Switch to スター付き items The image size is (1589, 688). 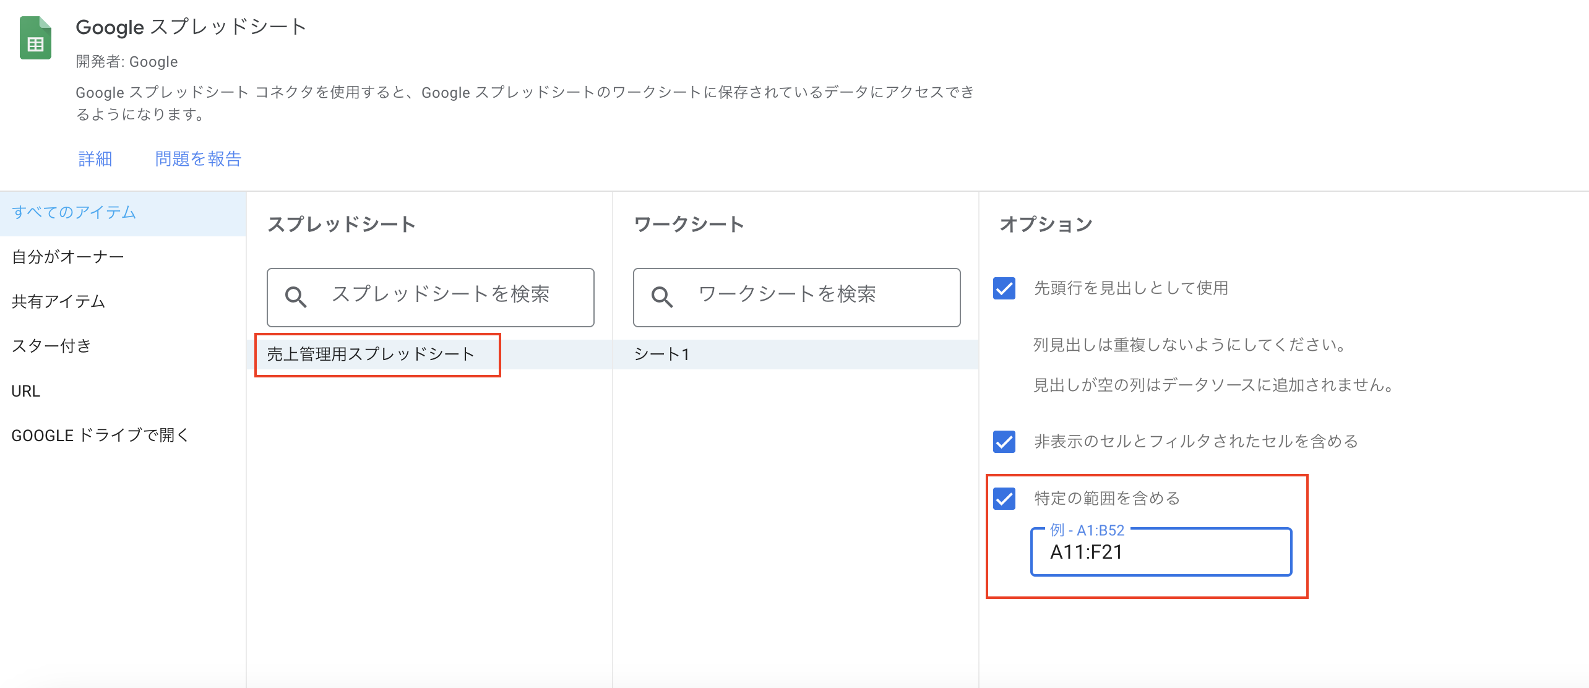click(x=52, y=346)
